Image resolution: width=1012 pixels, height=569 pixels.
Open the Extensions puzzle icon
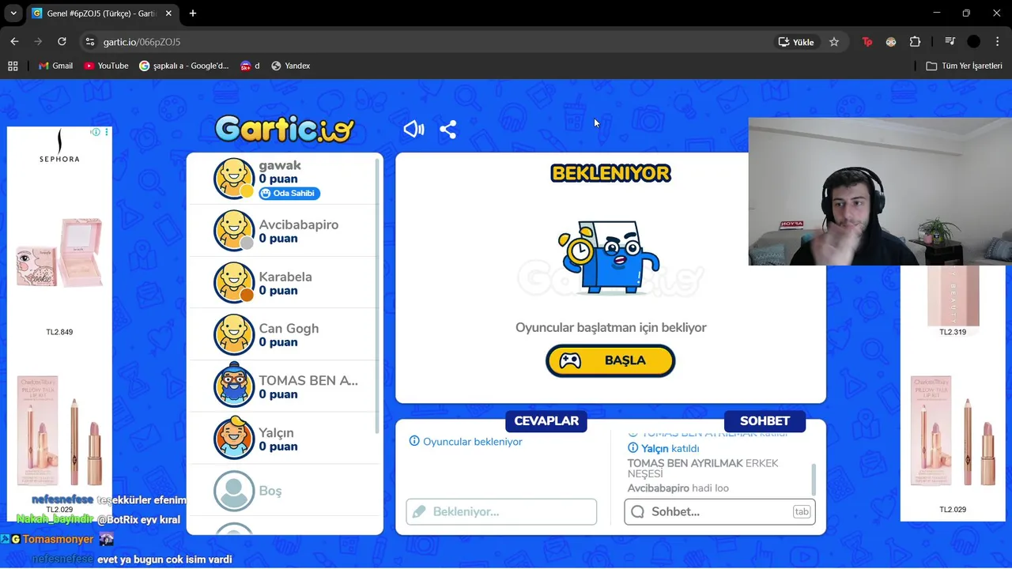pyautogui.click(x=915, y=42)
